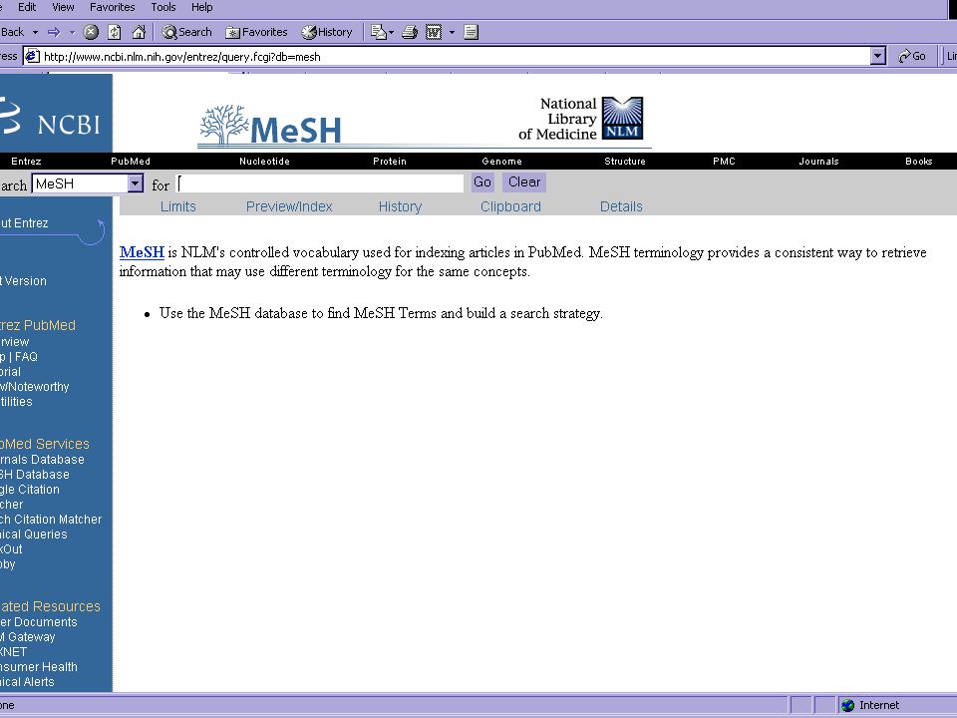Open the address bar URL dropdown
This screenshot has width=957, height=718.
tap(877, 56)
